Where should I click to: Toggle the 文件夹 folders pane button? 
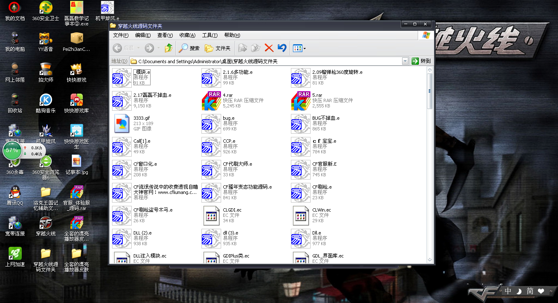(218, 48)
